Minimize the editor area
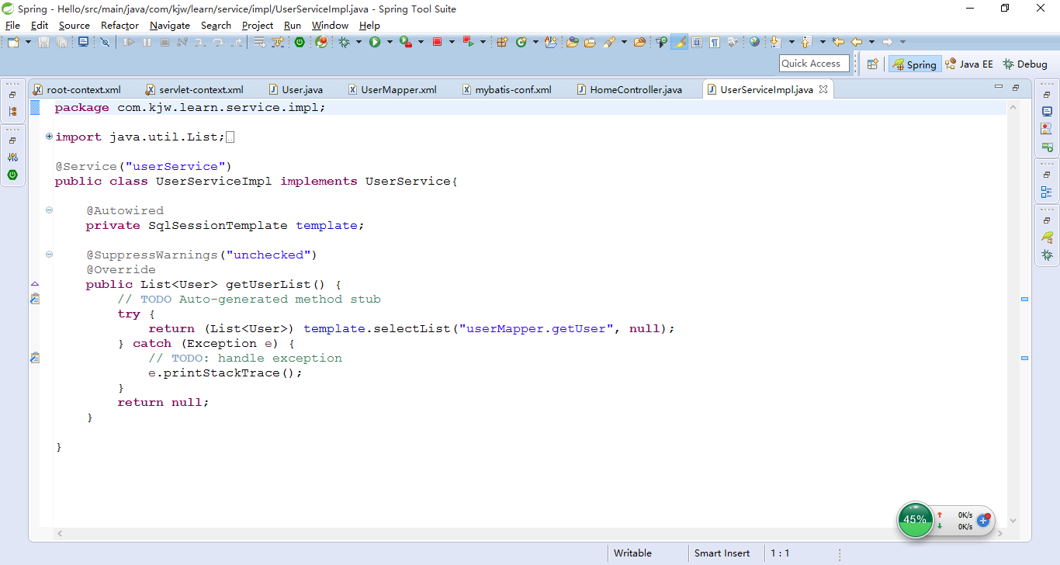1060x565 pixels. tap(999, 88)
